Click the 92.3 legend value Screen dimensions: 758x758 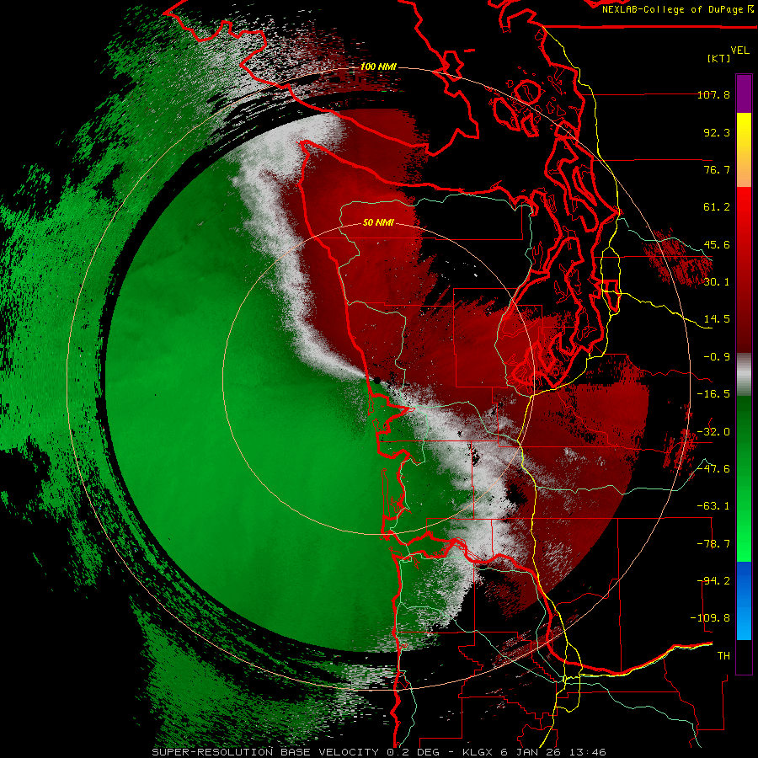click(717, 132)
